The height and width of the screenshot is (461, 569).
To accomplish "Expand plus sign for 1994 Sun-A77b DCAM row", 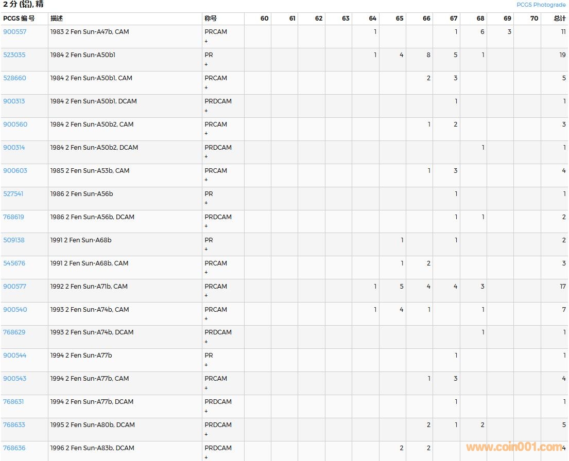I will (206, 411).
